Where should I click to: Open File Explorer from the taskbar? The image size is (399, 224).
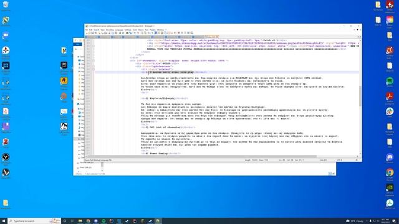(x=80, y=221)
